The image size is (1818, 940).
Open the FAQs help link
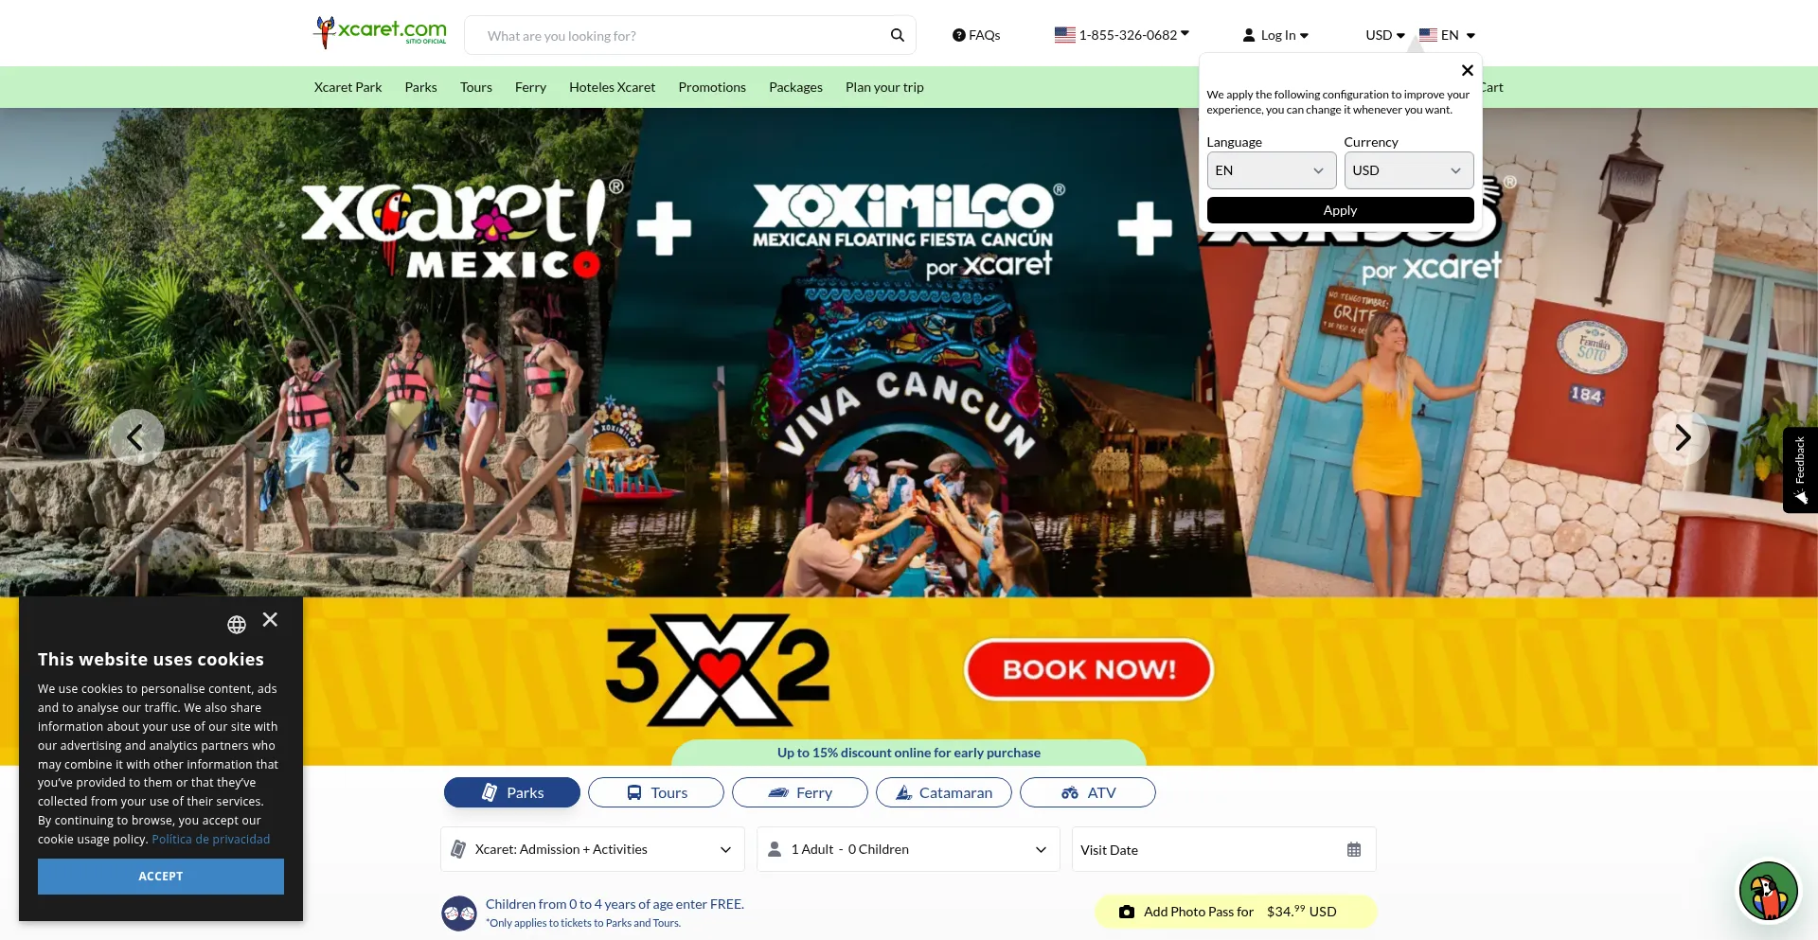pos(976,35)
